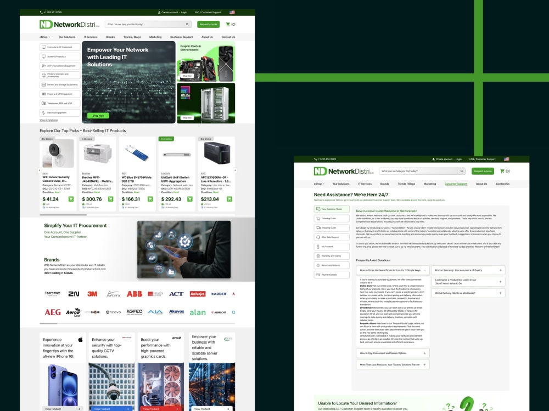The height and width of the screenshot is (411, 549).
Task: Click the previous arrow of the top picks carousel
Action: [x=39, y=170]
